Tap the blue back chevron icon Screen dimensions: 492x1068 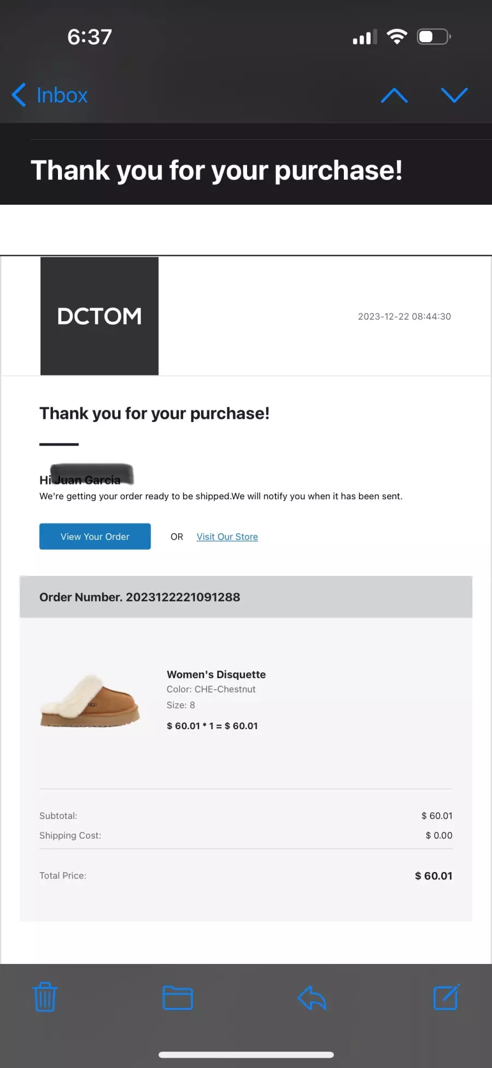(19, 95)
